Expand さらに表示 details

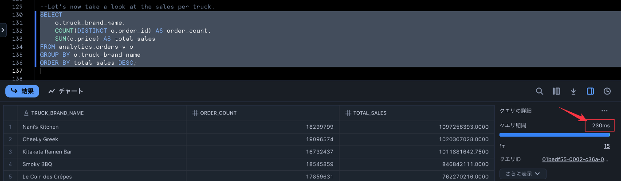[523, 173]
